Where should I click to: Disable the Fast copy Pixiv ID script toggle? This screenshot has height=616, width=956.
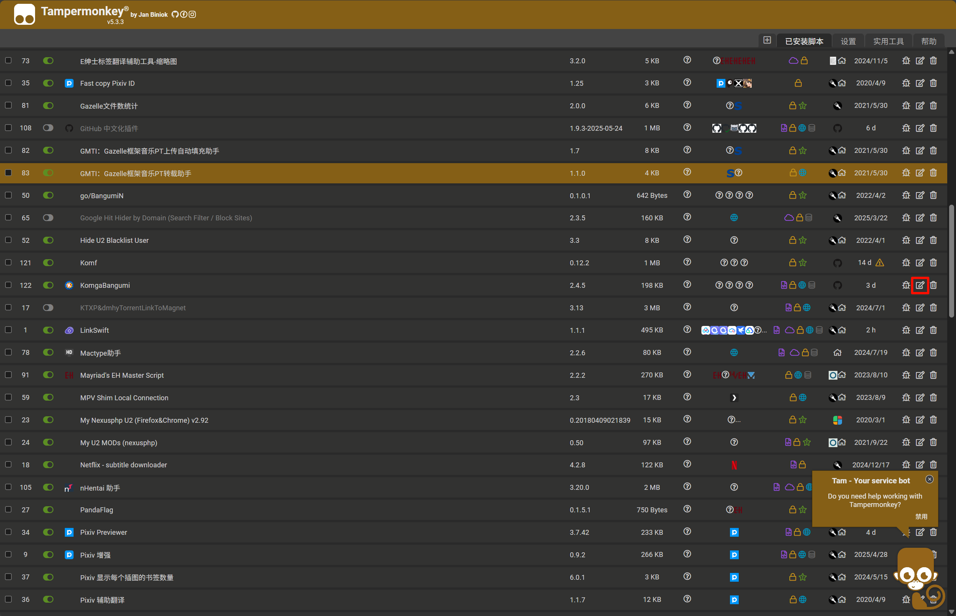click(x=48, y=83)
